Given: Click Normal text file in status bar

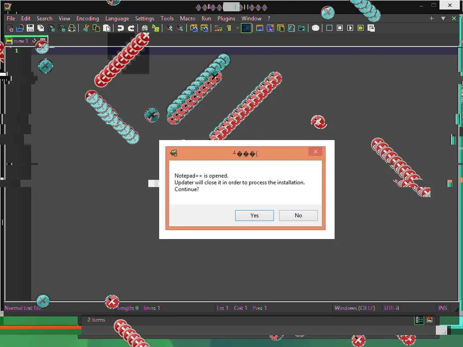Looking at the screenshot, I should pos(23,308).
